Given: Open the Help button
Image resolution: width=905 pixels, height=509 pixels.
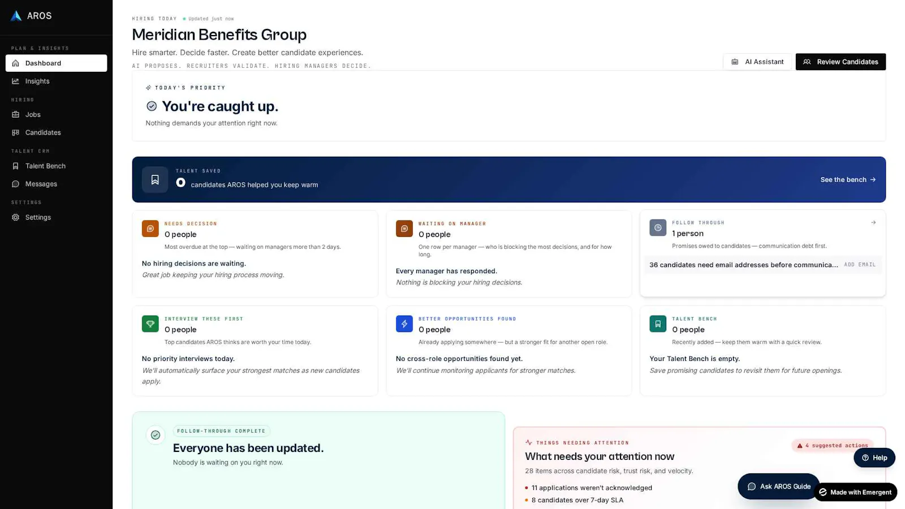Looking at the screenshot, I should click(x=874, y=458).
